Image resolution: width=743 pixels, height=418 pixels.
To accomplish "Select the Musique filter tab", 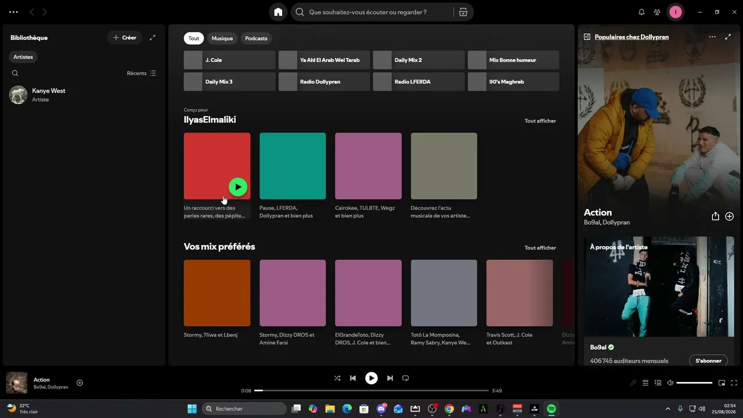I will click(x=222, y=38).
